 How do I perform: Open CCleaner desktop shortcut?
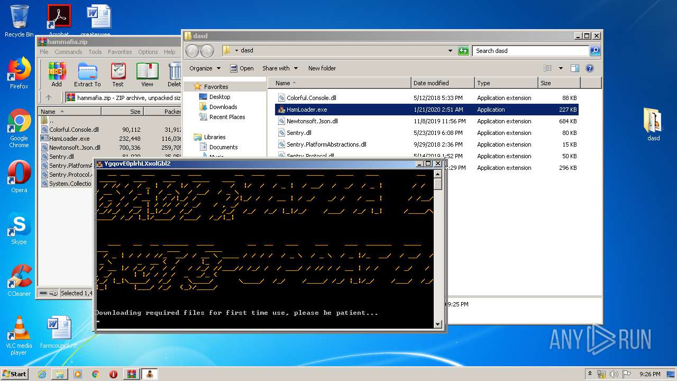pyautogui.click(x=19, y=280)
